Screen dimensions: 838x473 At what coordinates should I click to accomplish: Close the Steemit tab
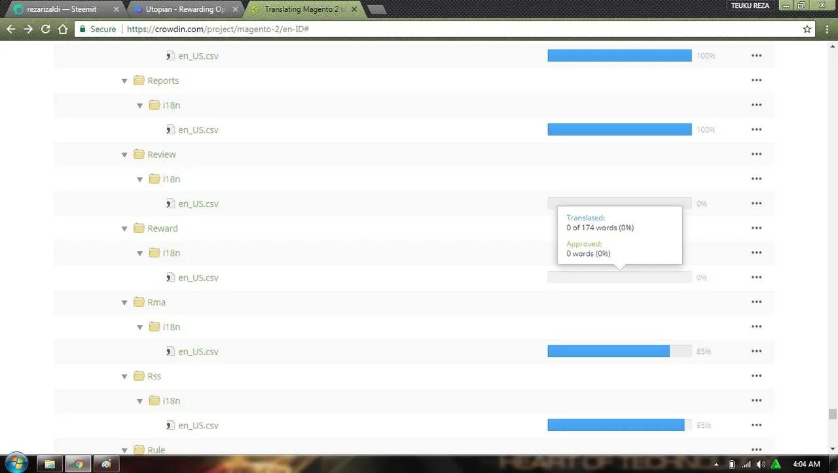tap(115, 9)
